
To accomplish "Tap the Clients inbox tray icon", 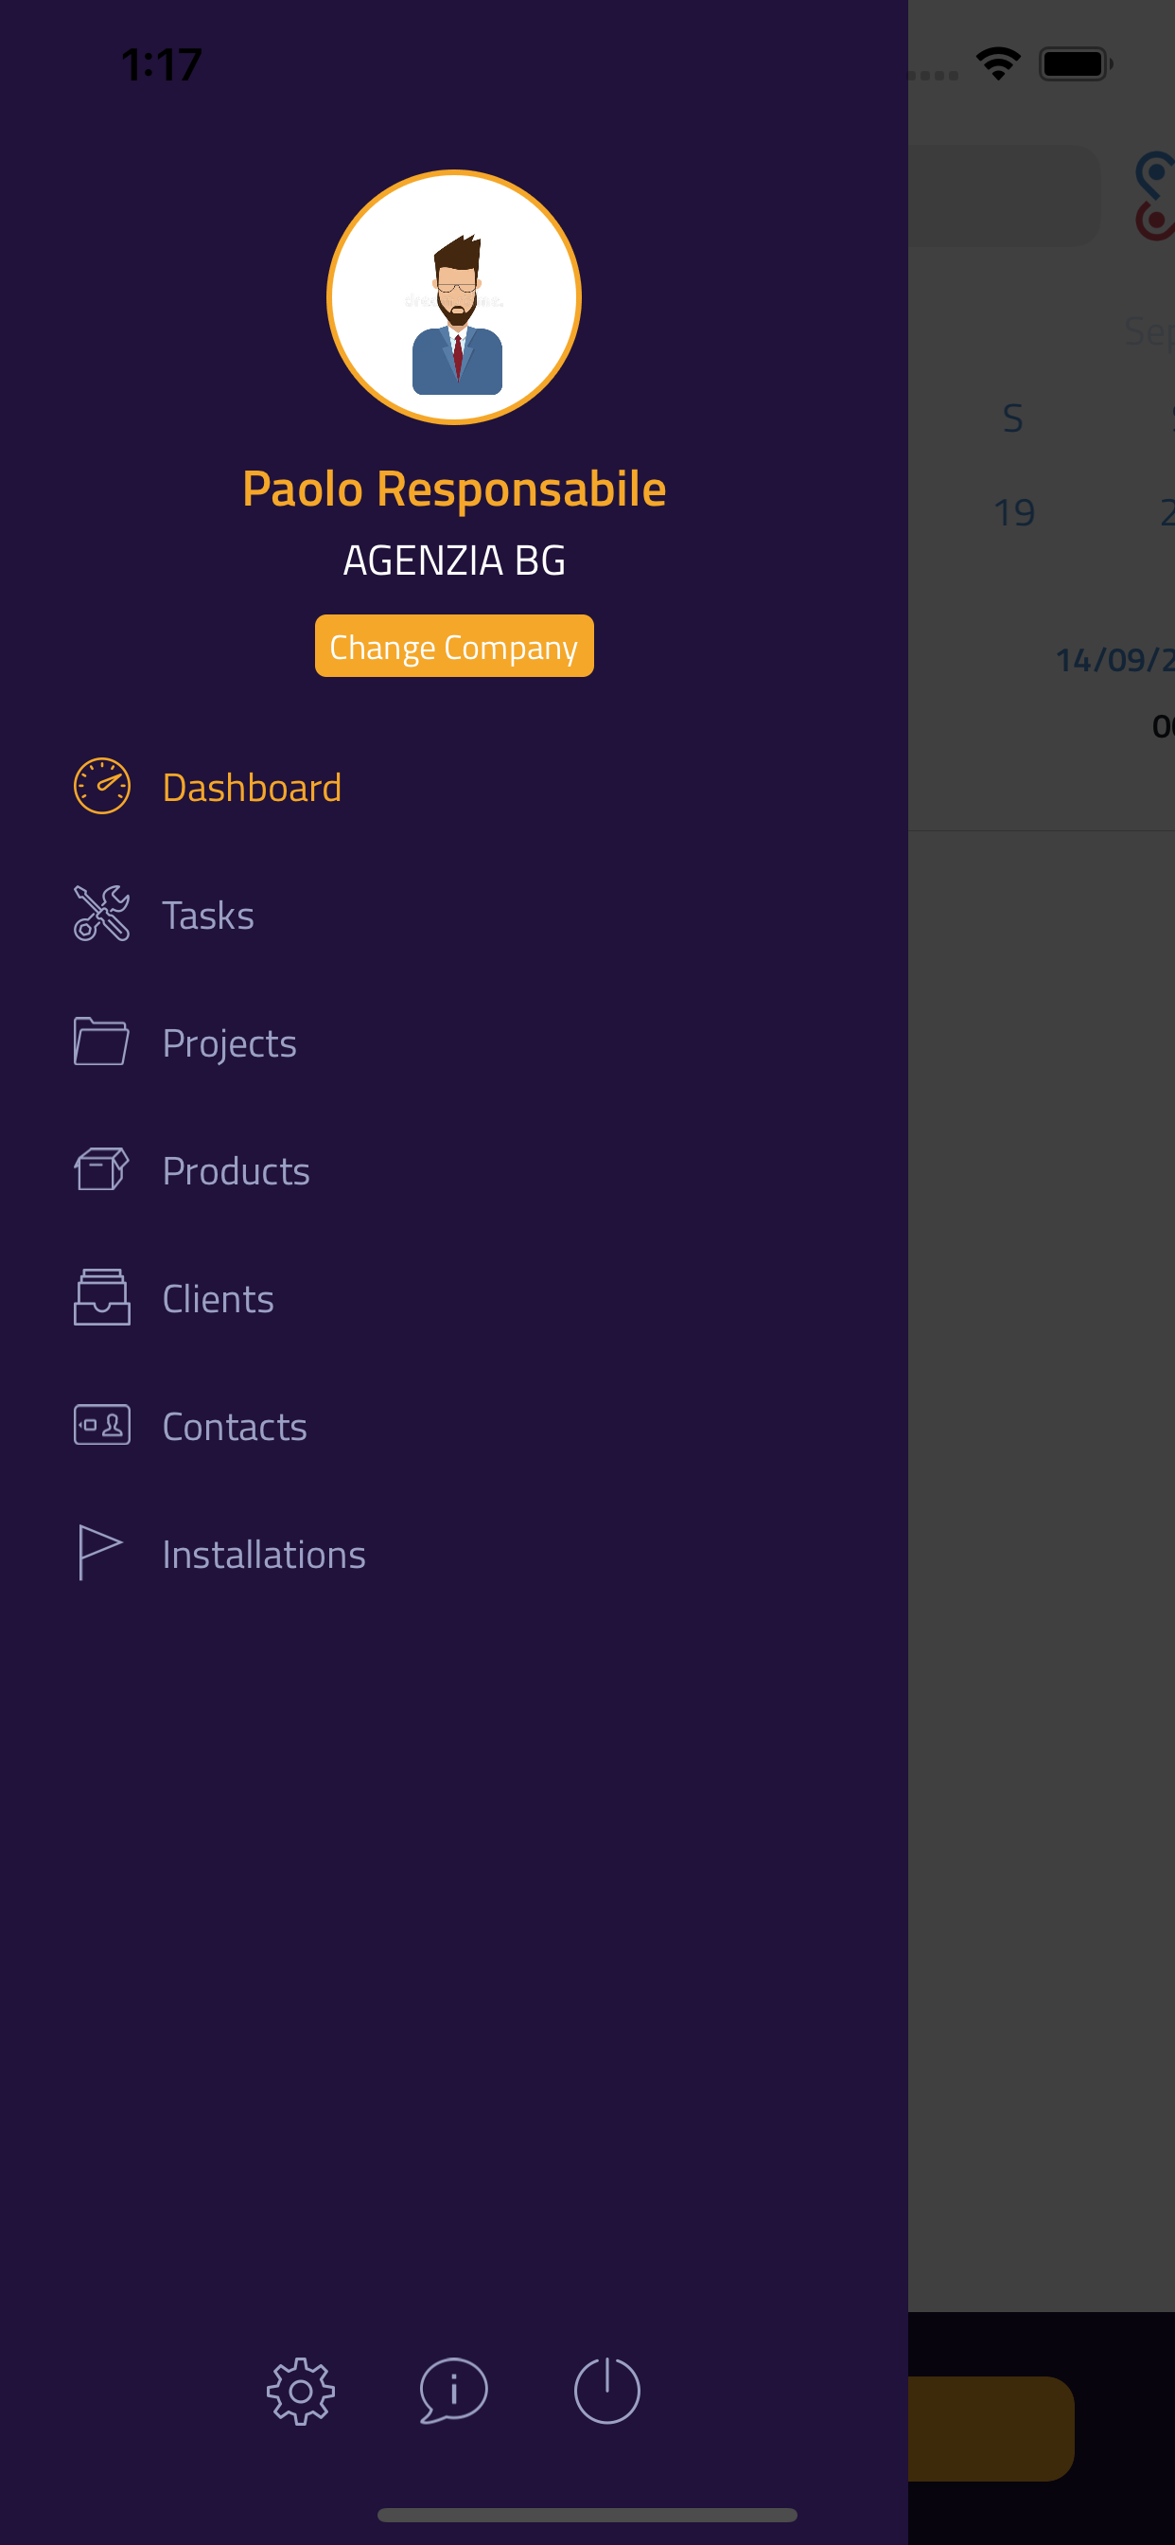I will [x=102, y=1297].
